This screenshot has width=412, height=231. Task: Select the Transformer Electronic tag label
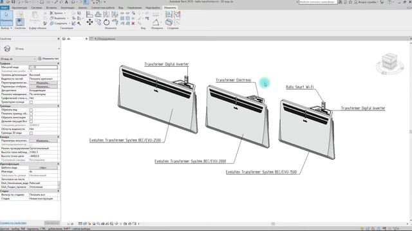tap(234, 80)
